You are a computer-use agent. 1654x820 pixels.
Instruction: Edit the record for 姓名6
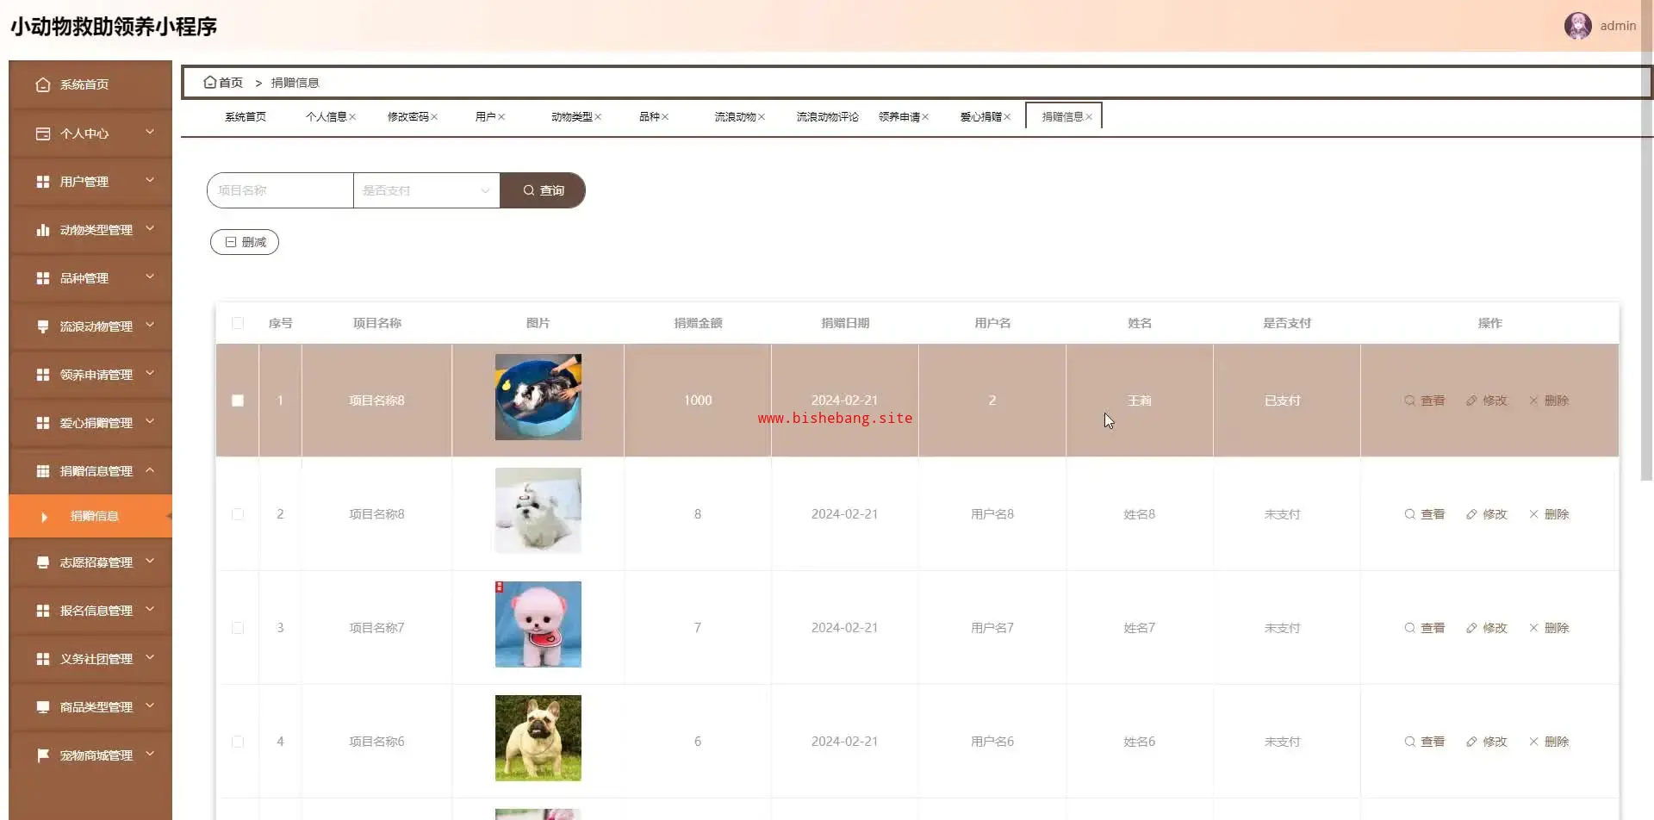(x=1487, y=742)
